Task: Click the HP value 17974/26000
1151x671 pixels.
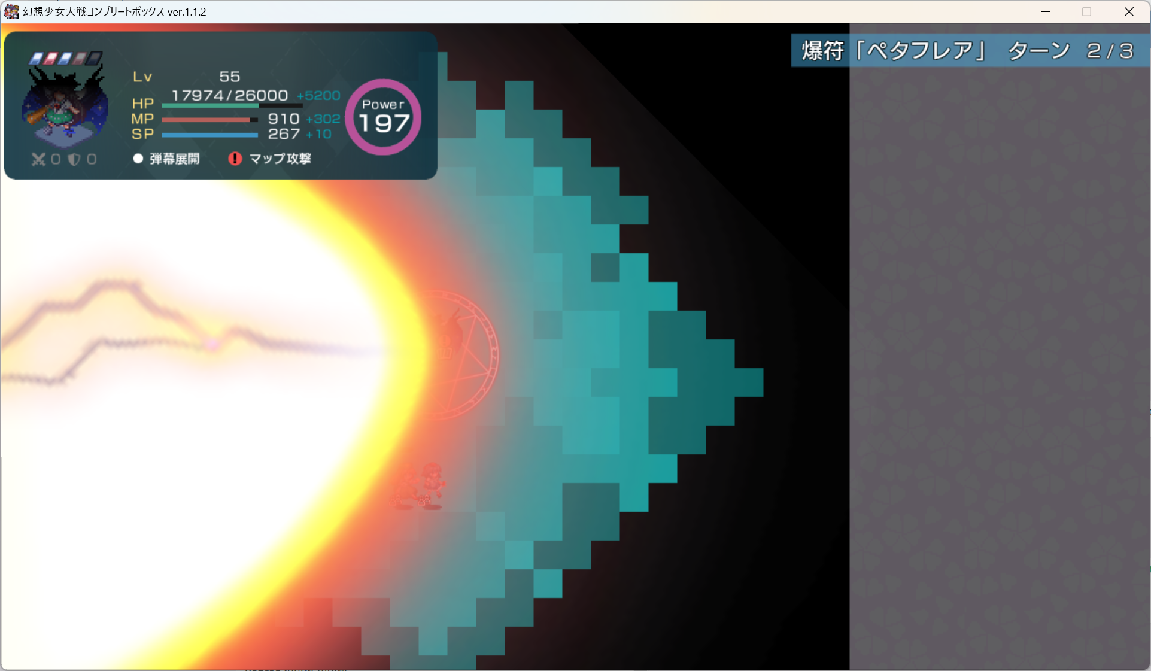Action: click(230, 95)
